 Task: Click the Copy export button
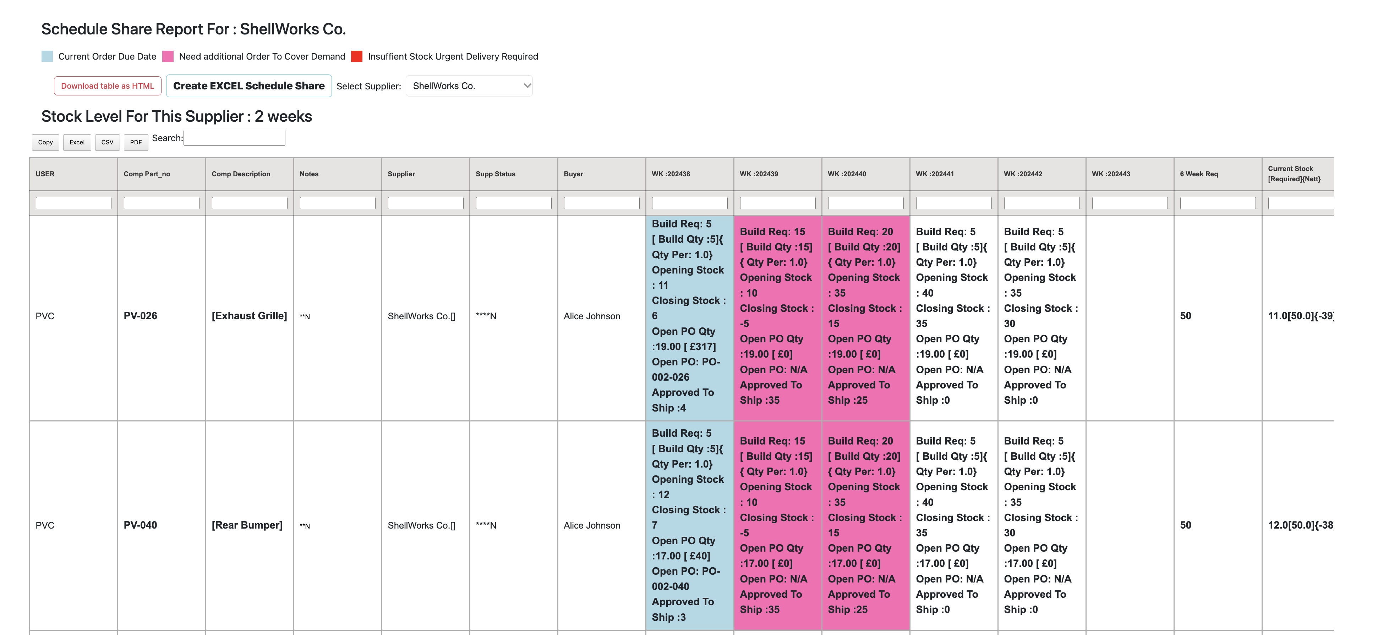click(45, 143)
